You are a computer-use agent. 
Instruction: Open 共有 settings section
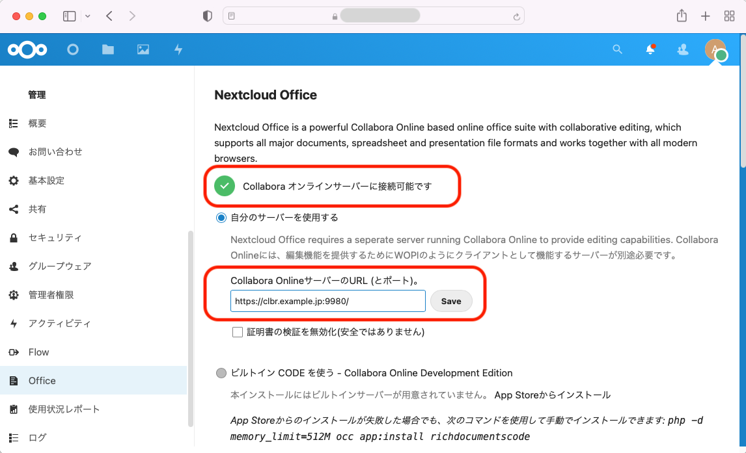93,209
